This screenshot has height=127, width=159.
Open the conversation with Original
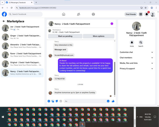(x=22, y=64)
